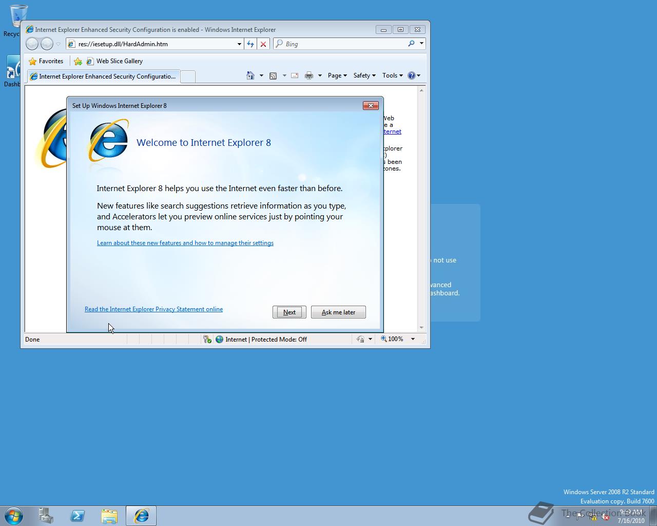Click the 100% zoom level button
This screenshot has height=526, width=657.
[x=392, y=339]
